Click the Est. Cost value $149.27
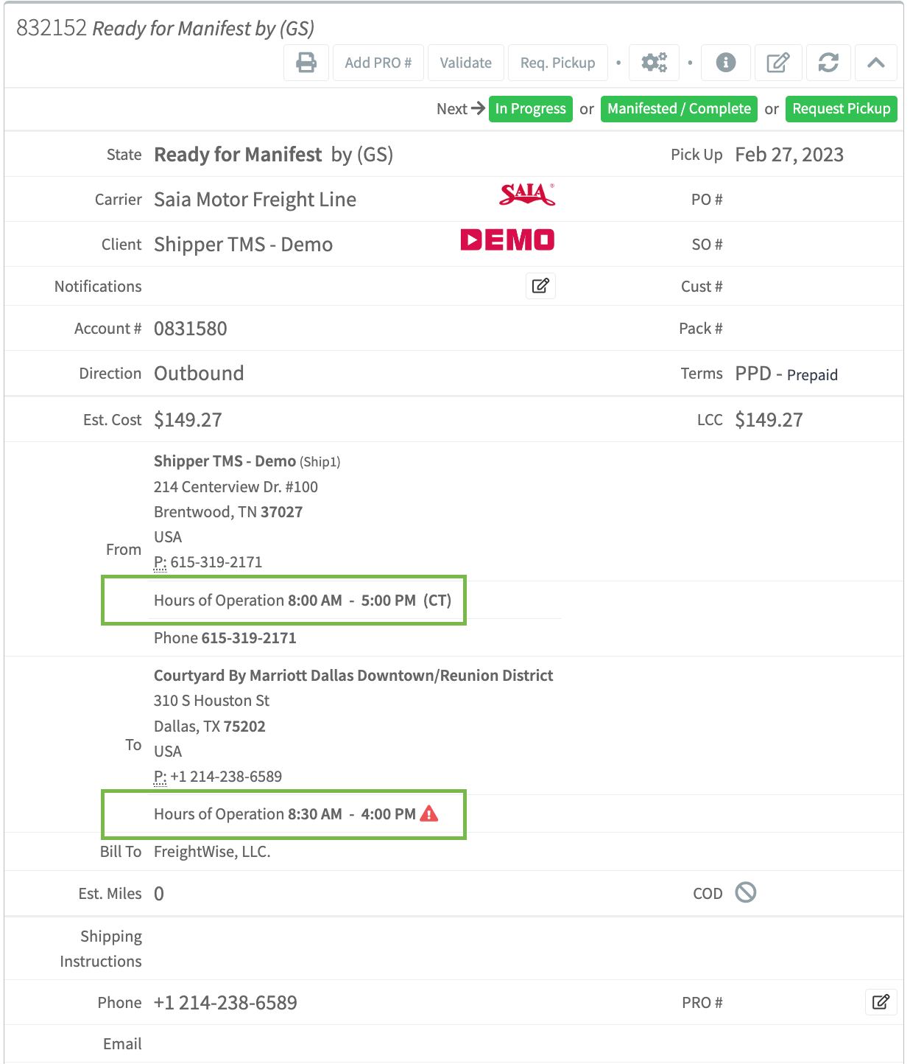Viewport: 910px width, 1064px height. point(188,420)
